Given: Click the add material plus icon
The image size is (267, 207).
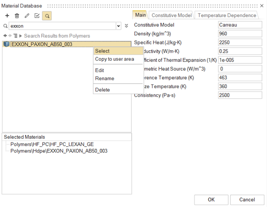Looking at the screenshot, I should (7, 15).
